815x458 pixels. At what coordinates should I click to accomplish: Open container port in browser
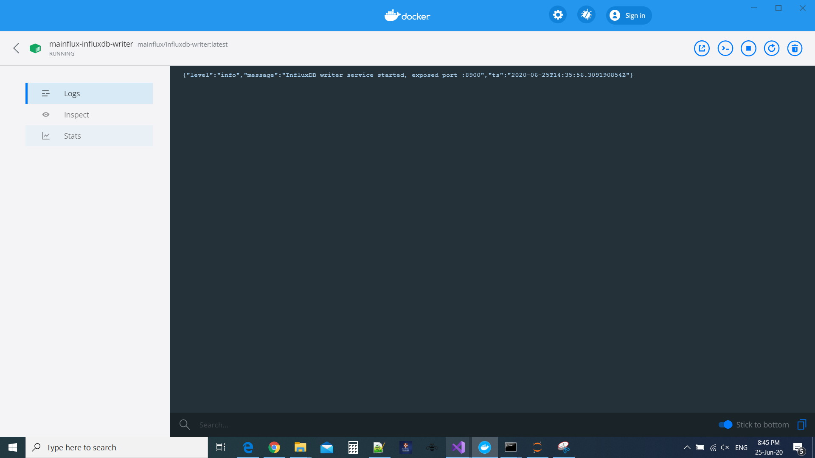(702, 48)
